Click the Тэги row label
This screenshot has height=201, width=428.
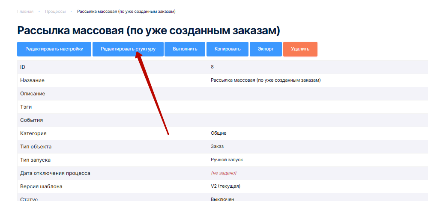click(26, 107)
